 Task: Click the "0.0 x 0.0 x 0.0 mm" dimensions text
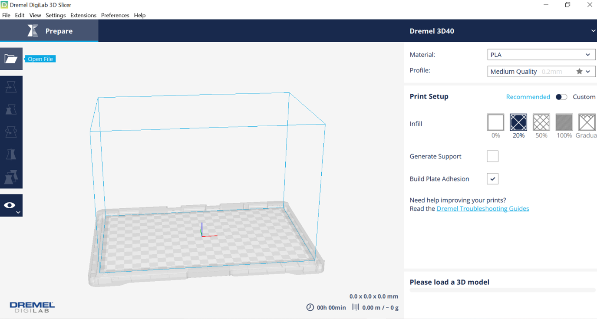374,296
